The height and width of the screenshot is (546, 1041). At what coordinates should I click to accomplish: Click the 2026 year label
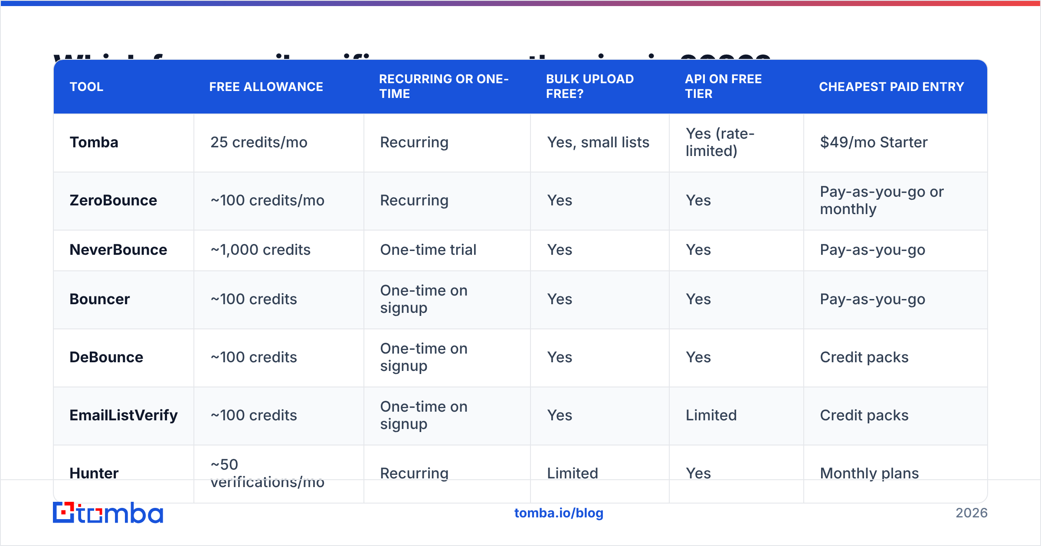(x=972, y=513)
